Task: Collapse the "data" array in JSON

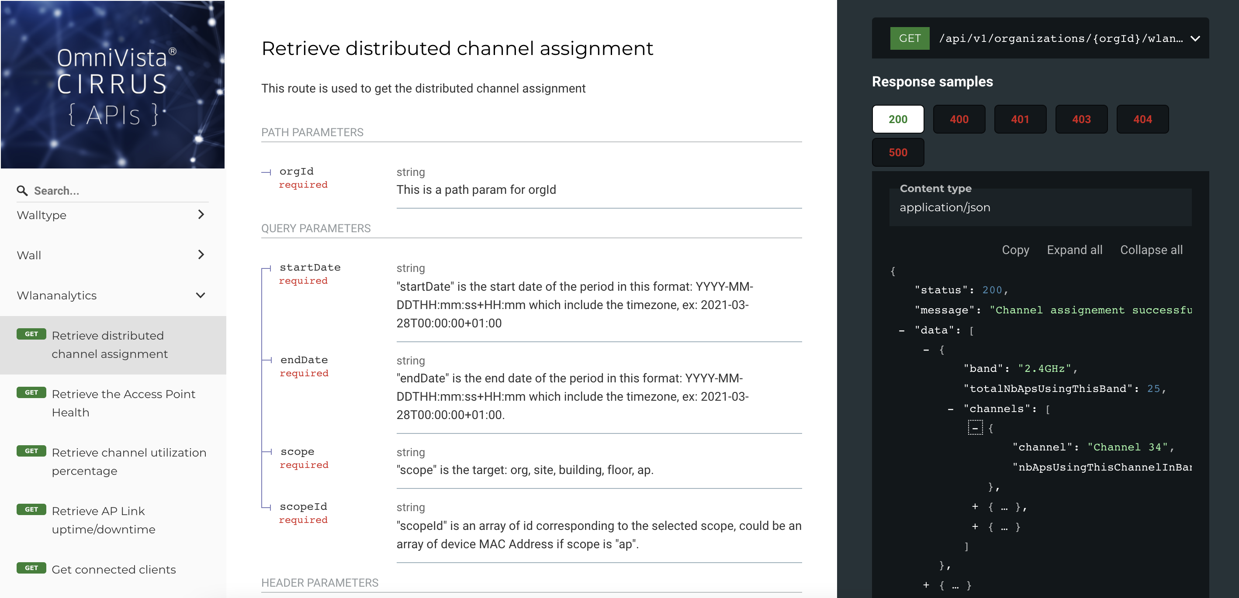Action: pos(902,331)
